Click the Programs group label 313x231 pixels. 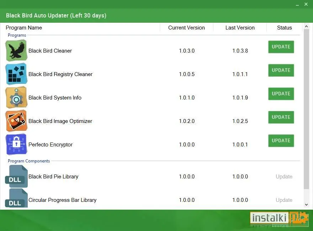point(17,35)
